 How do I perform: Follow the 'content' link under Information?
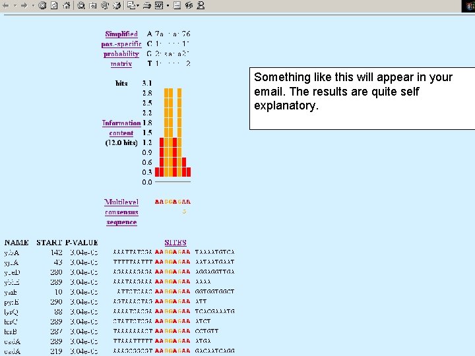[121, 133]
